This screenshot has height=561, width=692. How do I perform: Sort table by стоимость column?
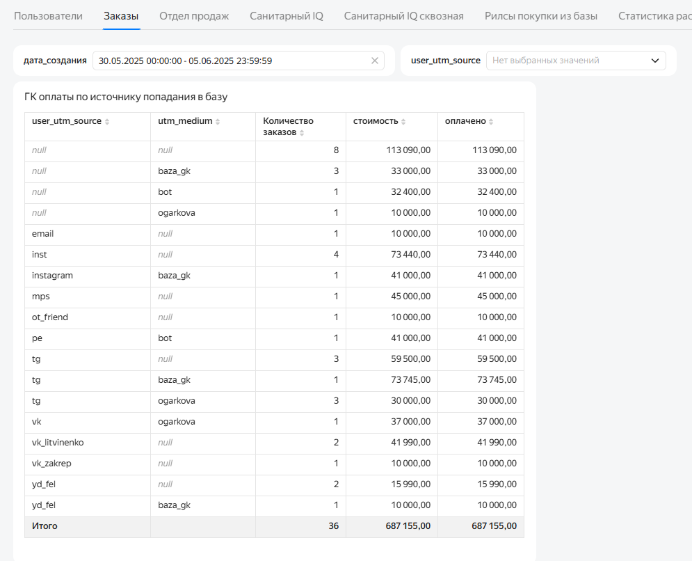pos(403,122)
